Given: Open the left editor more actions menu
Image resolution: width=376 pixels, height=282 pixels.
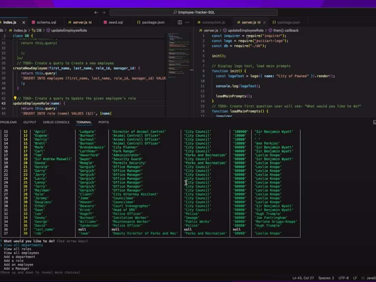Looking at the screenshot, I should click(x=187, y=22).
